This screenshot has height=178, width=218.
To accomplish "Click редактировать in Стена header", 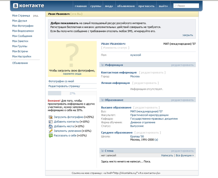I will point(182,151).
